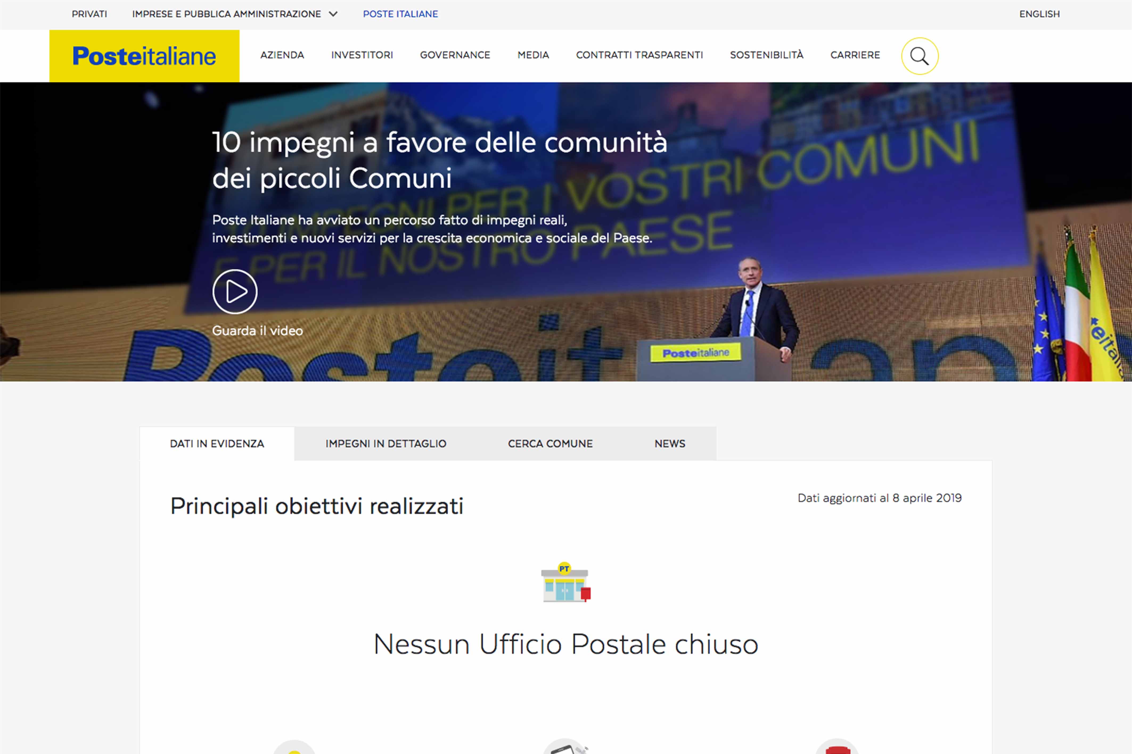
Task: Open the News tab
Action: tap(670, 444)
